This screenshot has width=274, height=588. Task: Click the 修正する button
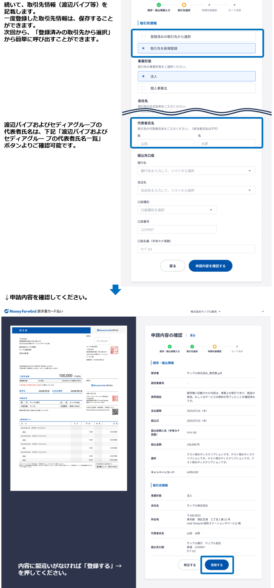(190, 565)
